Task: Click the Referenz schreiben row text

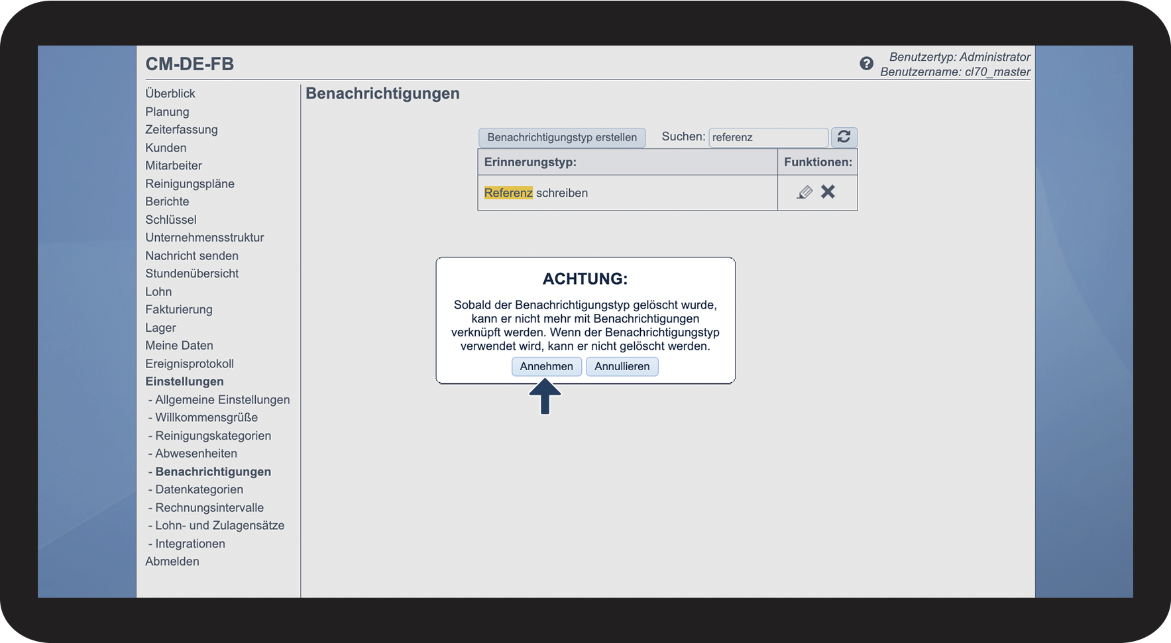Action: 536,193
